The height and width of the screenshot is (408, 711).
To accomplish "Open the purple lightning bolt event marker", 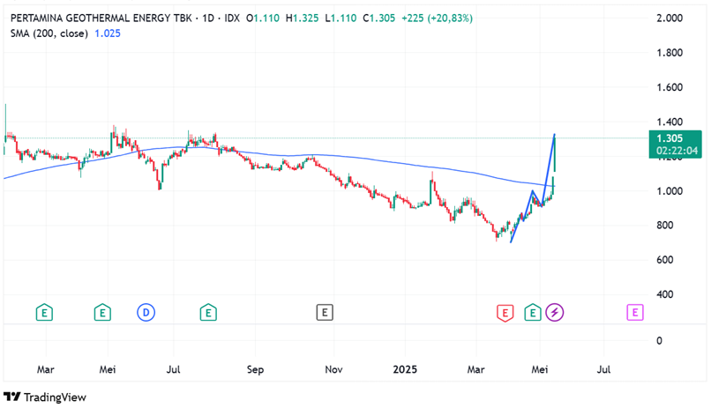I will pyautogui.click(x=555, y=313).
